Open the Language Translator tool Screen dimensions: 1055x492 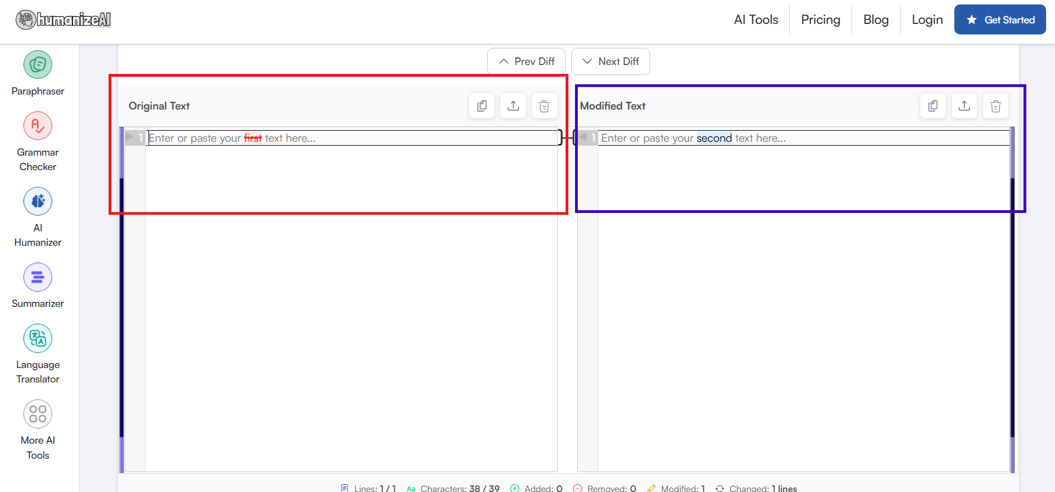coord(38,338)
